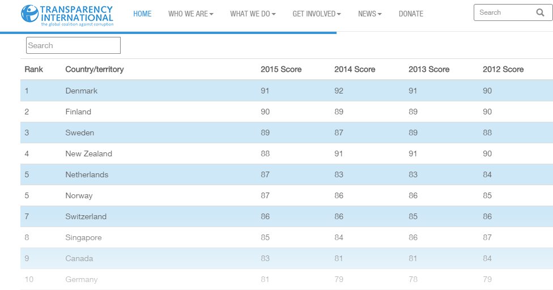Click rank 10 in Germany row
The height and width of the screenshot is (290, 553).
(29, 279)
